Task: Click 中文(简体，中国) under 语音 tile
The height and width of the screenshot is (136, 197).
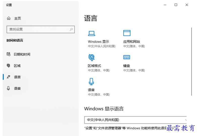Action: tap(99, 95)
